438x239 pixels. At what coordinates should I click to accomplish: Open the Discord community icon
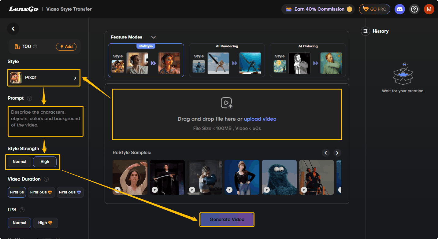399,9
